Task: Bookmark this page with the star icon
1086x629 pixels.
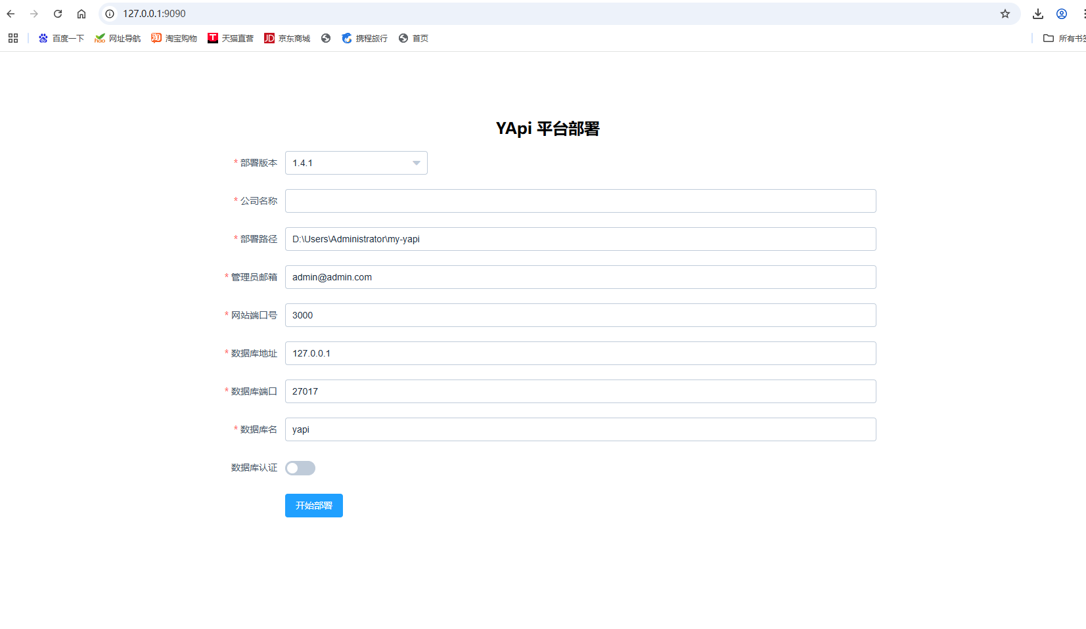Action: click(1005, 14)
